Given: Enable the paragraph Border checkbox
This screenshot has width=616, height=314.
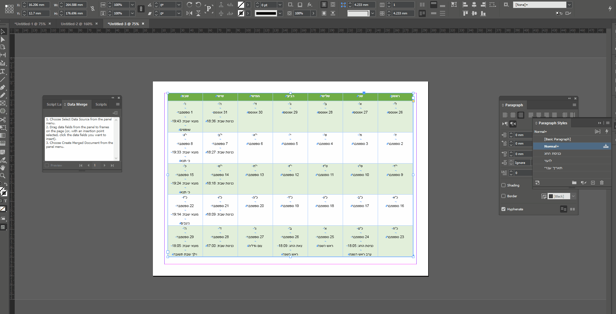Looking at the screenshot, I should point(503,196).
